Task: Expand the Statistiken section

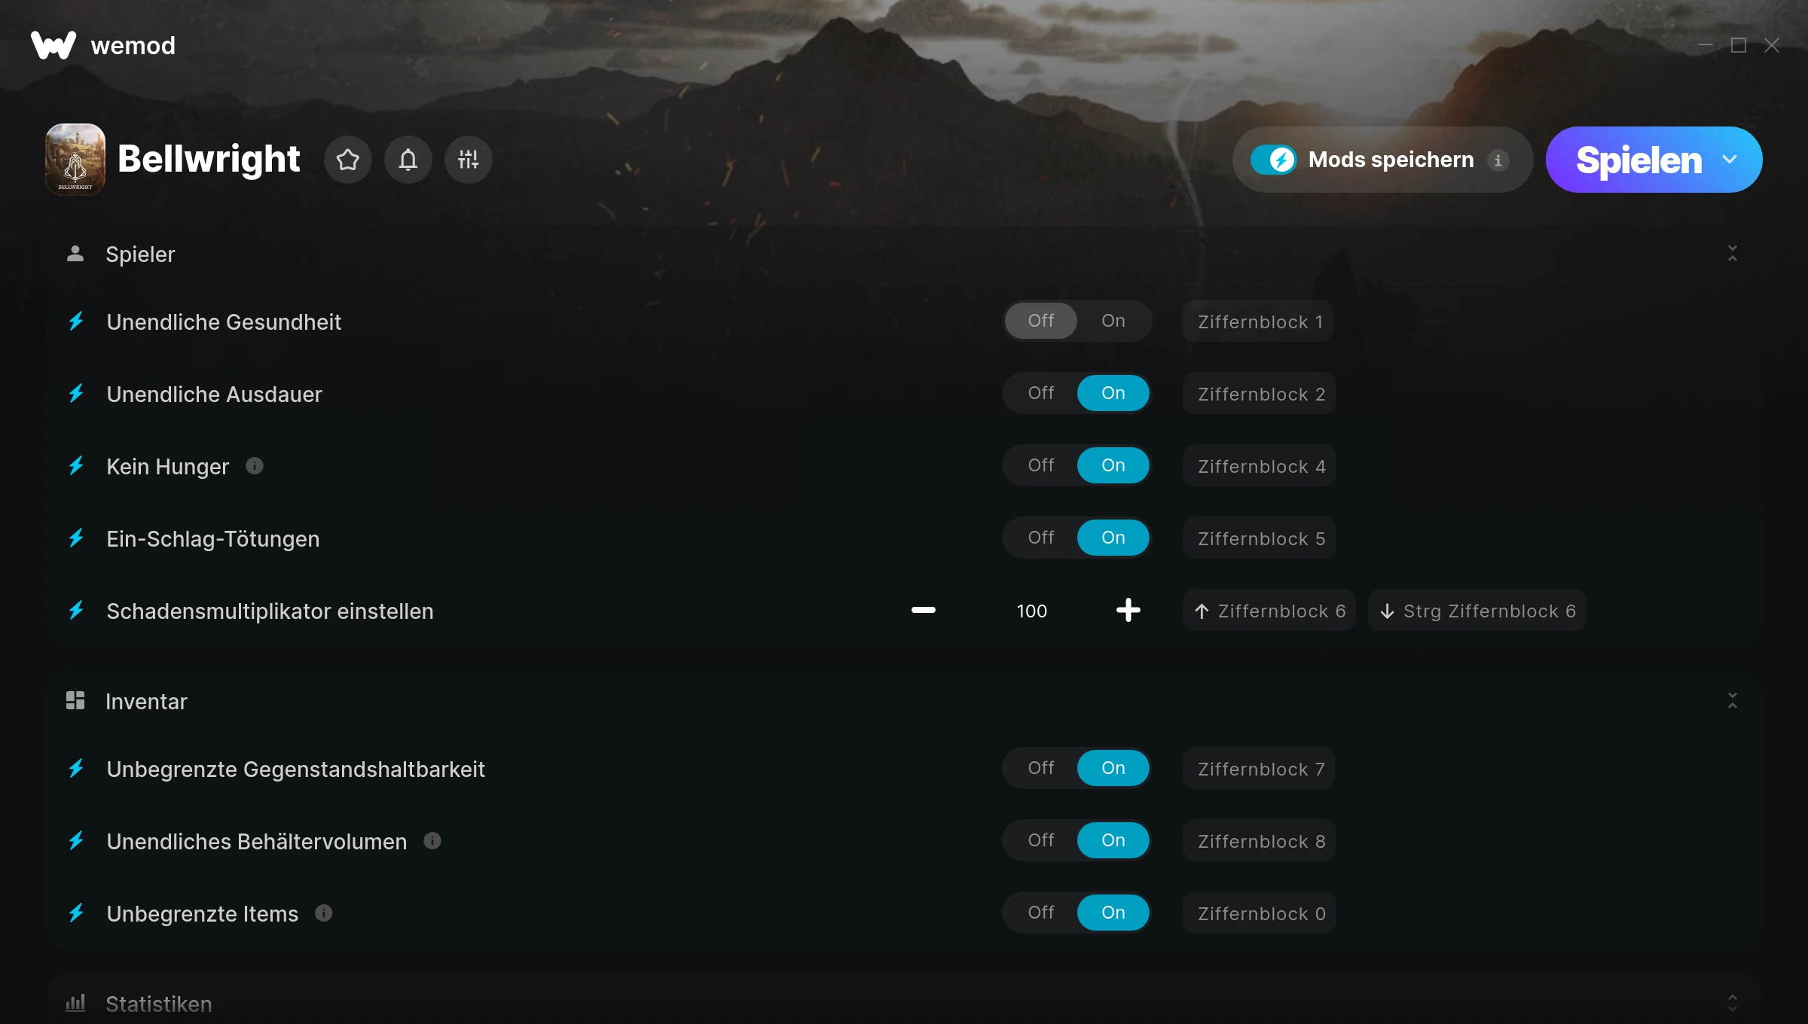Action: click(1733, 1003)
